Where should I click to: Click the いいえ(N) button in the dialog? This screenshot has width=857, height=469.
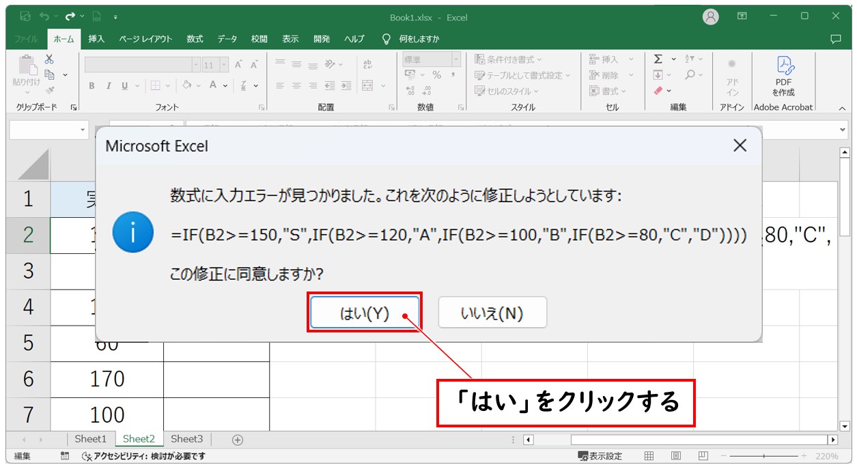pyautogui.click(x=492, y=313)
